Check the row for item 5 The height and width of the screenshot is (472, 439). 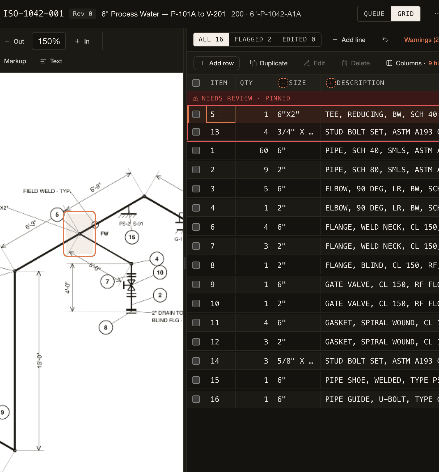click(x=196, y=114)
